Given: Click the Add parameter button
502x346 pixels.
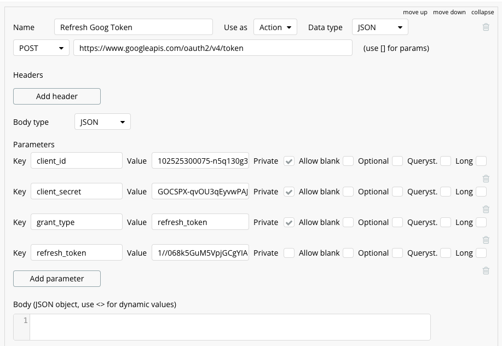Looking at the screenshot, I should click(57, 279).
